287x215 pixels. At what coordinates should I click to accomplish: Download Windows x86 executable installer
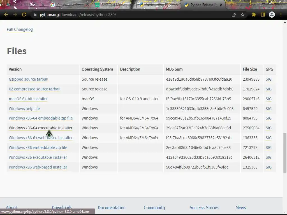pyautogui.click(x=38, y=157)
